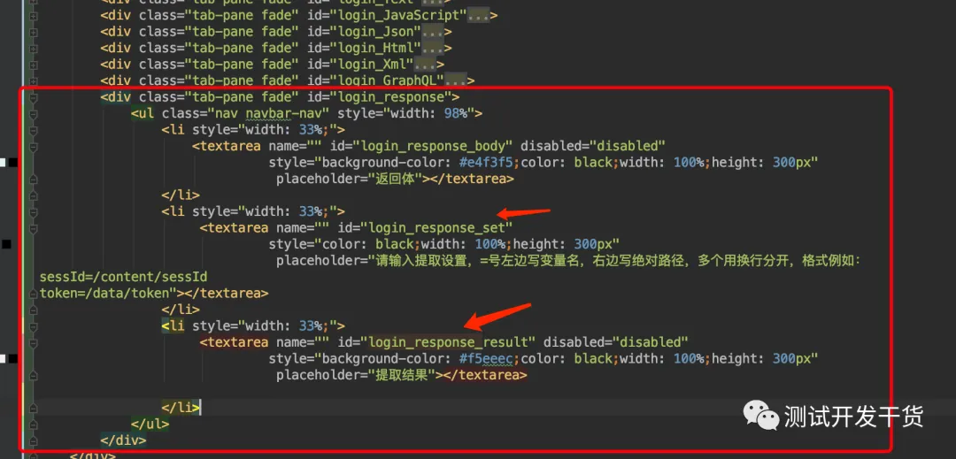956x459 pixels.
Task: Click the folded ellipsis after login_JavaScript
Action: tap(478, 15)
